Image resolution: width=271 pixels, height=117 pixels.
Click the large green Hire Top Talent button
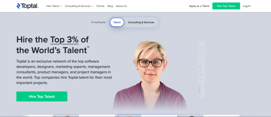42,96
